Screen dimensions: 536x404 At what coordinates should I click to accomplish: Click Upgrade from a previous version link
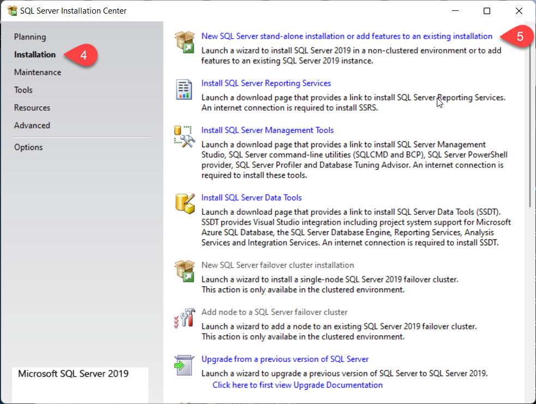(x=285, y=359)
